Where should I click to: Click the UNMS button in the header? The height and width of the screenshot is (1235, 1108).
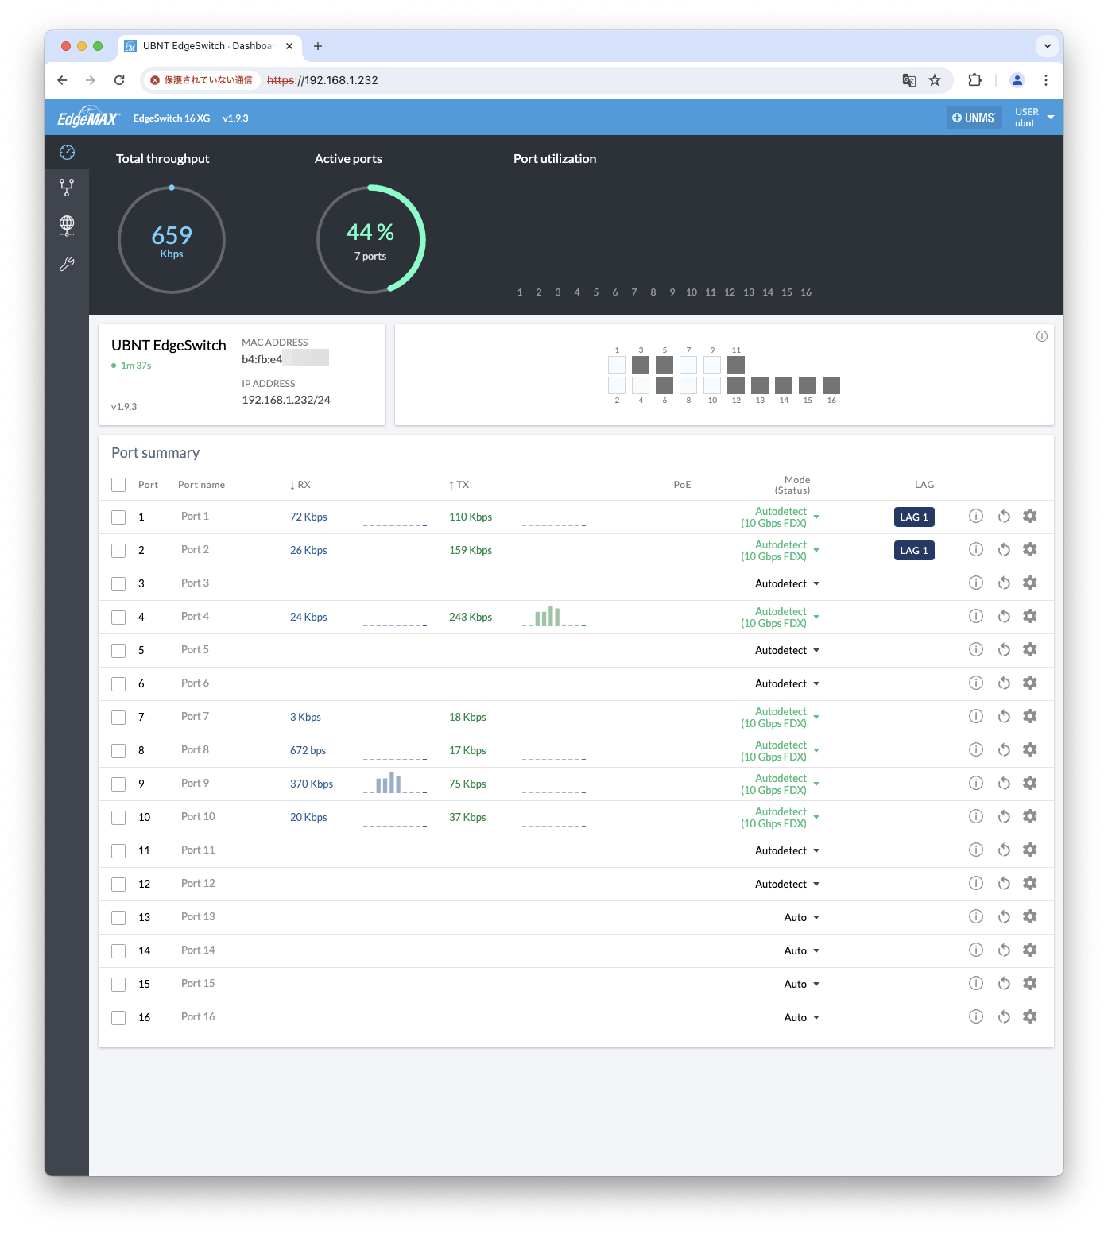pos(974,118)
